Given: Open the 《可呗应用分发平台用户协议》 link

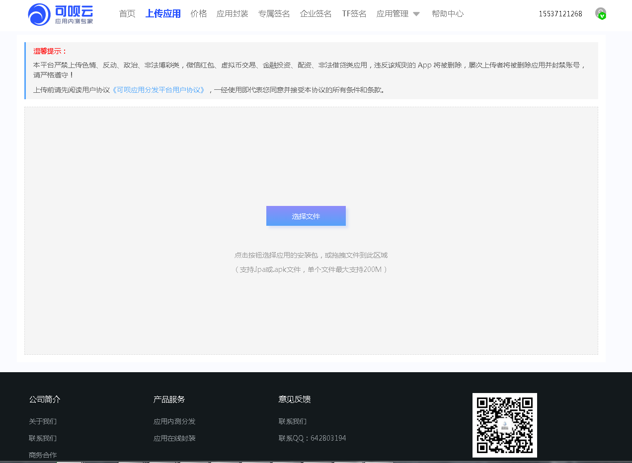Looking at the screenshot, I should tap(159, 90).
